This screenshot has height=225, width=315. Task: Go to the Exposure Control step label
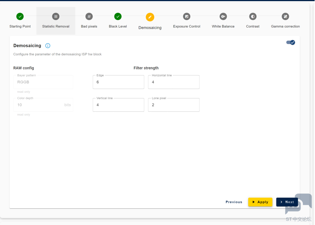[x=186, y=26]
